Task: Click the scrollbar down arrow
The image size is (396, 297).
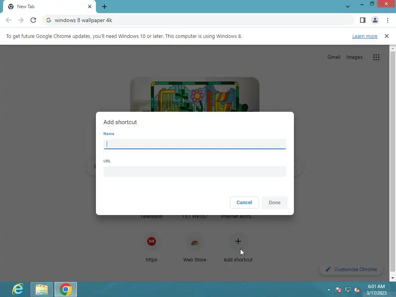Action: 393,278
